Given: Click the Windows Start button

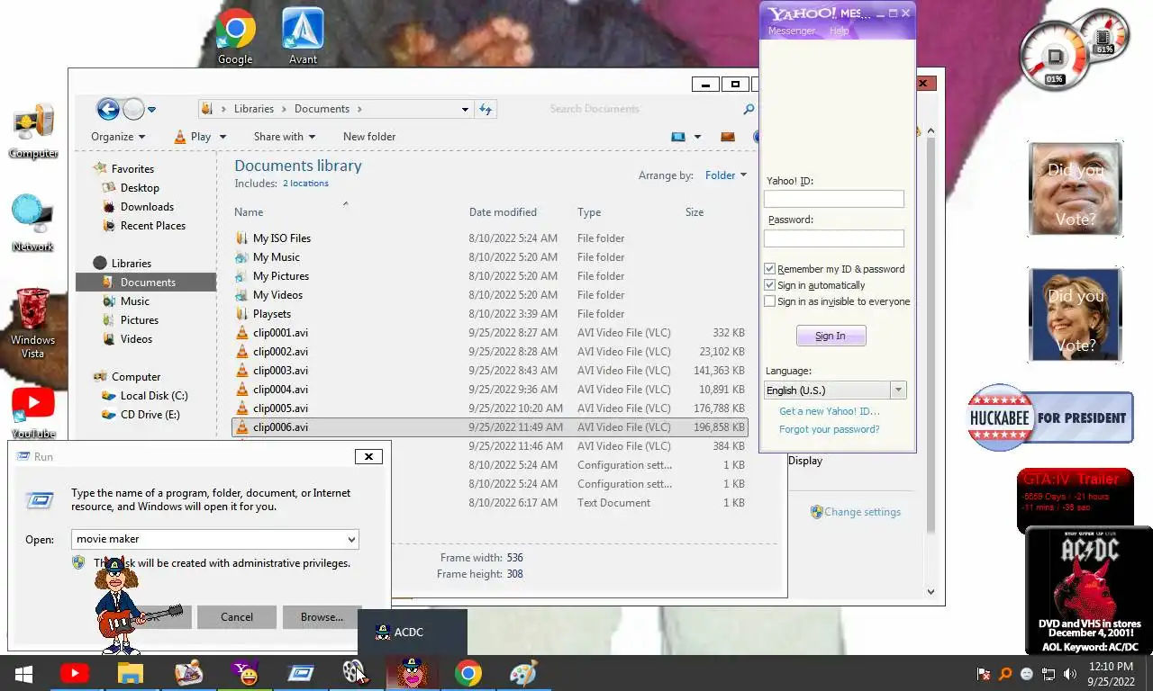Looking at the screenshot, I should pyautogui.click(x=23, y=673).
